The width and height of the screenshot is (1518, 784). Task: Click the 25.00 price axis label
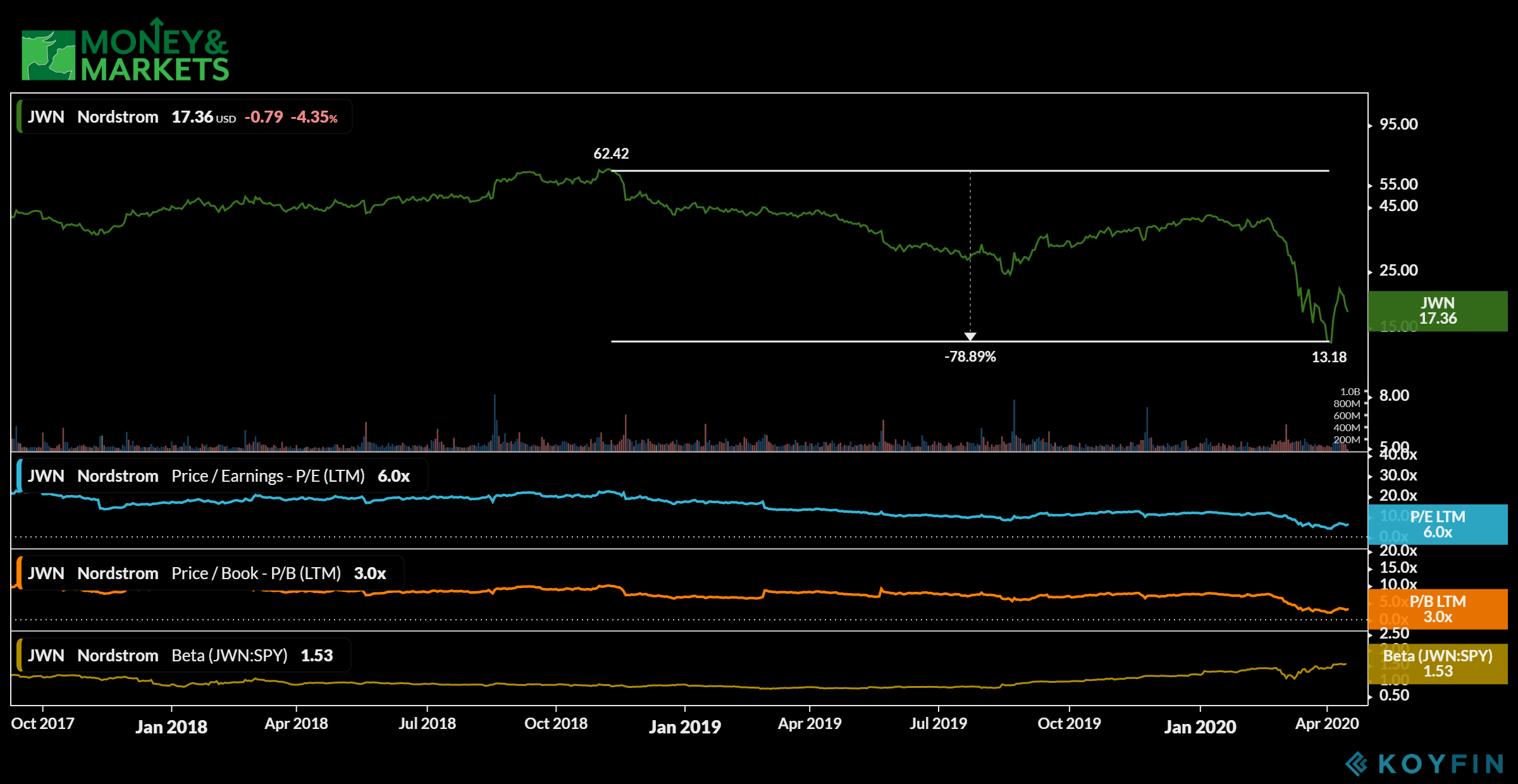(x=1398, y=270)
